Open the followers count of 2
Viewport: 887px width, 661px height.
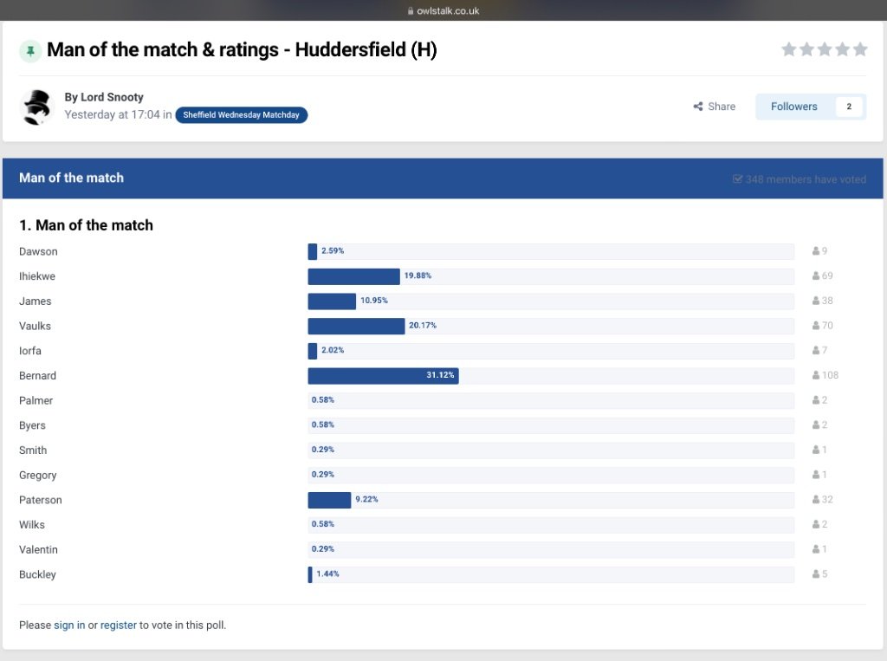tap(849, 107)
